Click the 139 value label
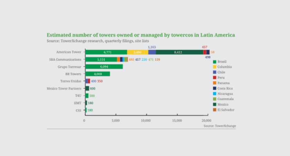The height and width of the screenshot is (156, 290). point(157,59)
